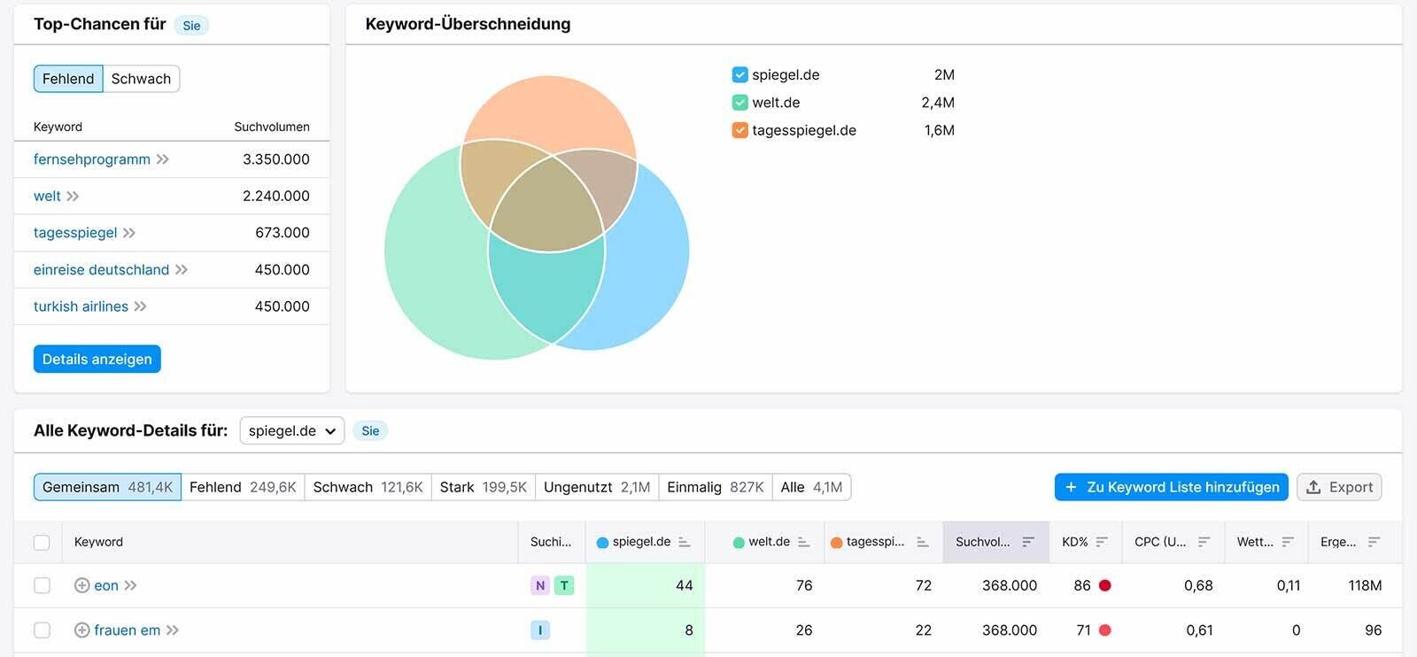
Task: Sort by welt.de column sort icon
Action: click(803, 542)
